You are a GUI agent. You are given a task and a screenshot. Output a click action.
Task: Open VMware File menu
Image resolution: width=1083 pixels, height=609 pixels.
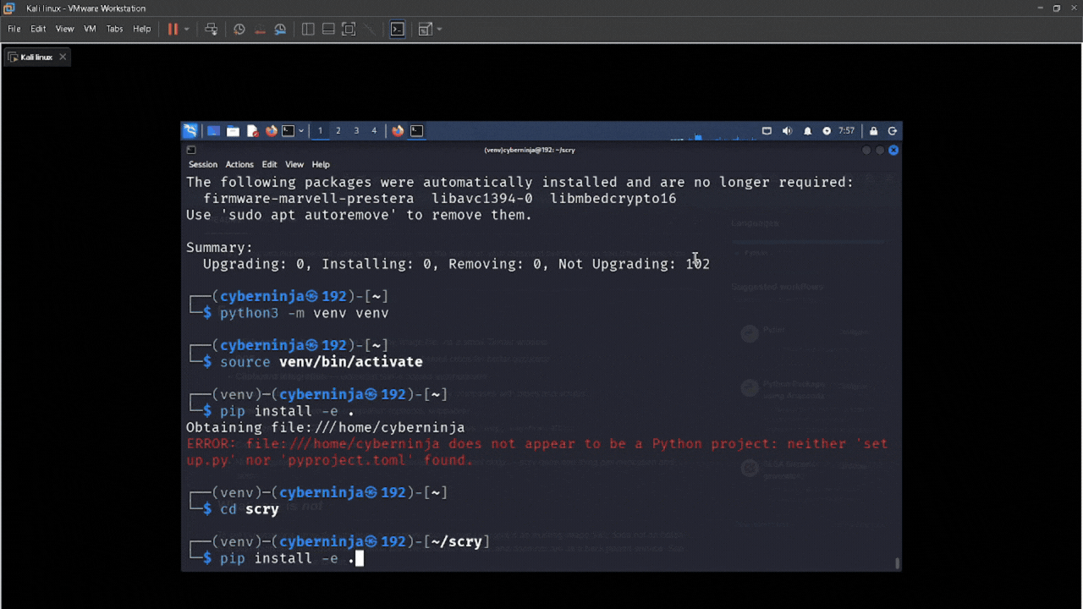point(14,29)
